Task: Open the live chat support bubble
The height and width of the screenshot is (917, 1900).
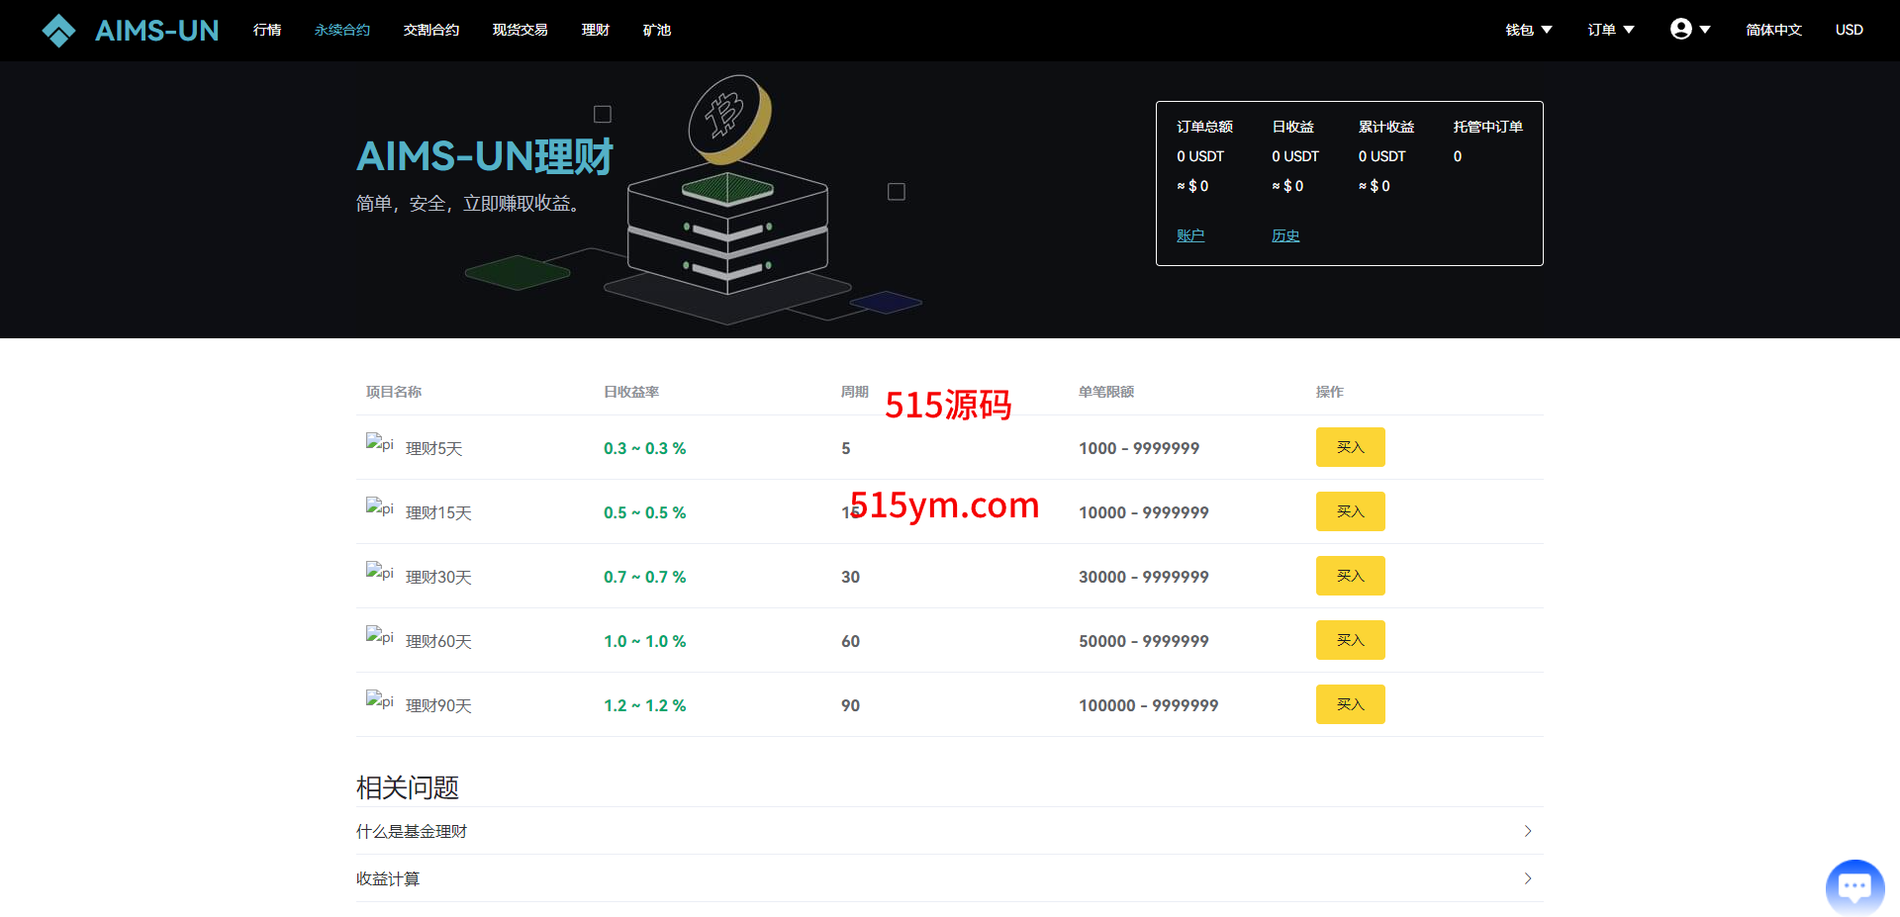Action: [1853, 887]
